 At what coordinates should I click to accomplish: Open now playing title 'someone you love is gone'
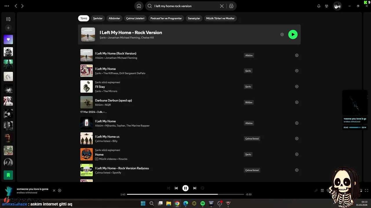pyautogui.click(x=32, y=189)
